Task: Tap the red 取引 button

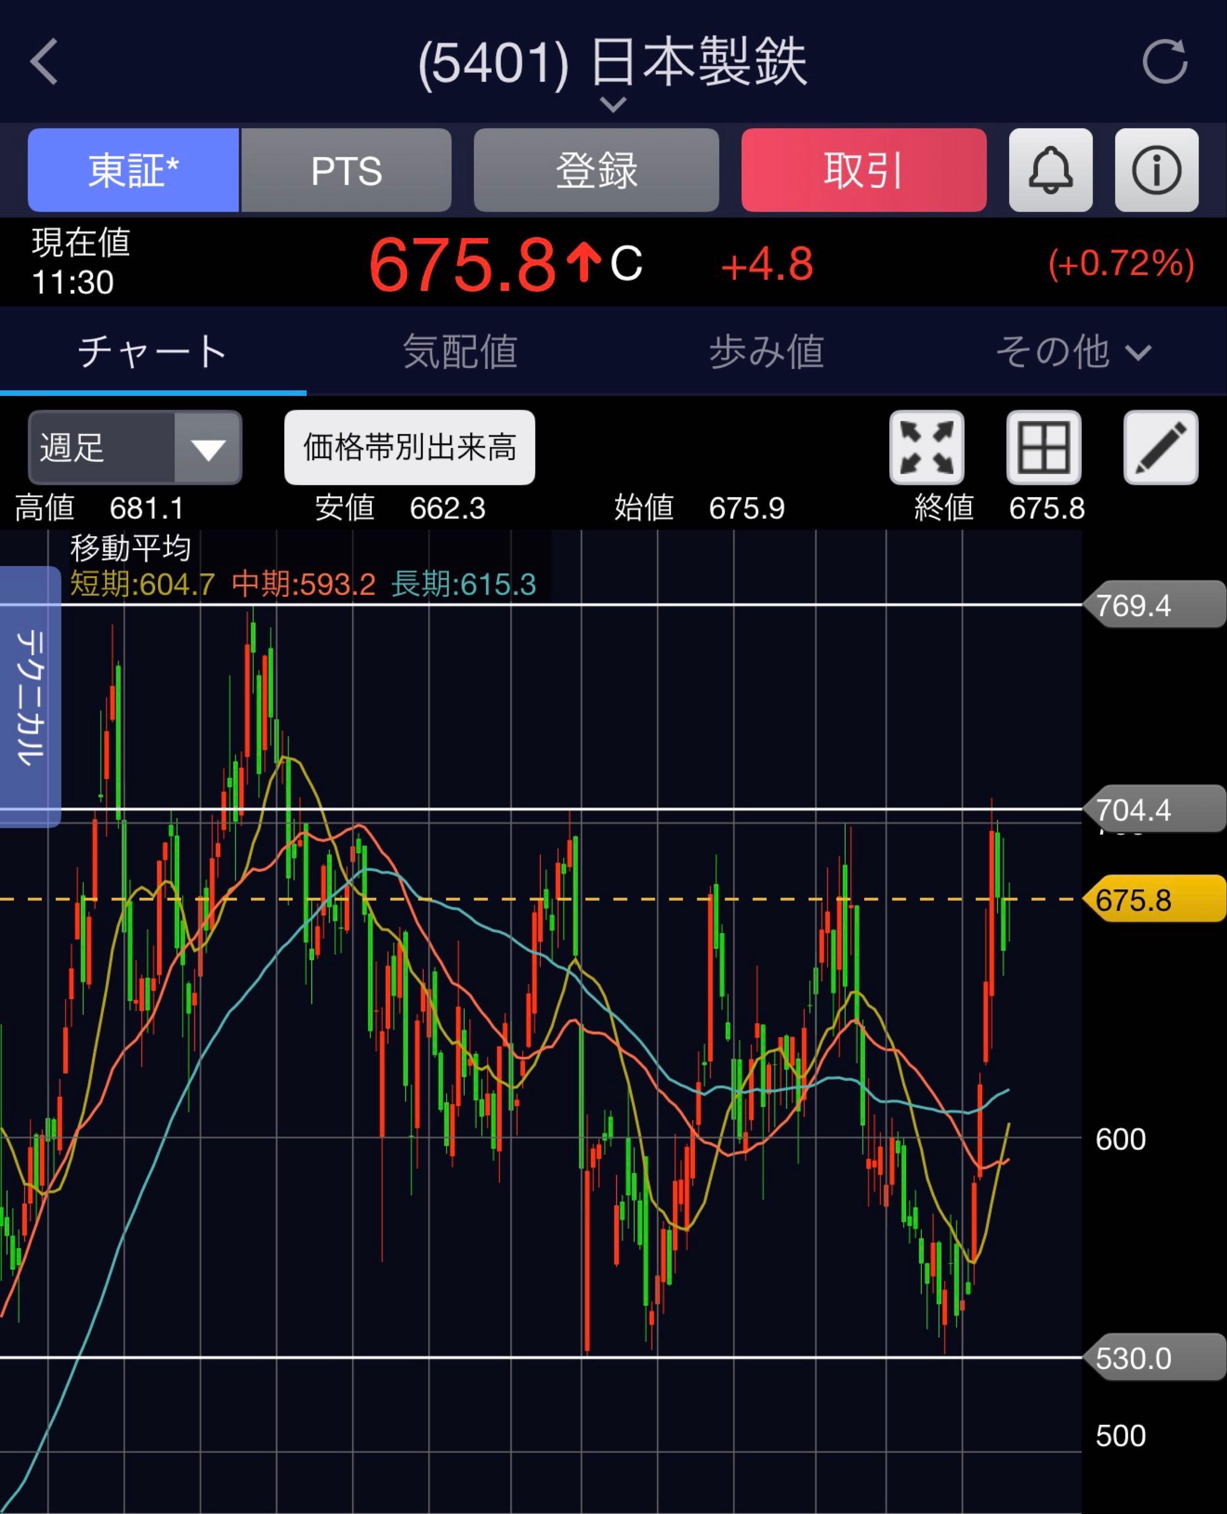Action: [864, 170]
